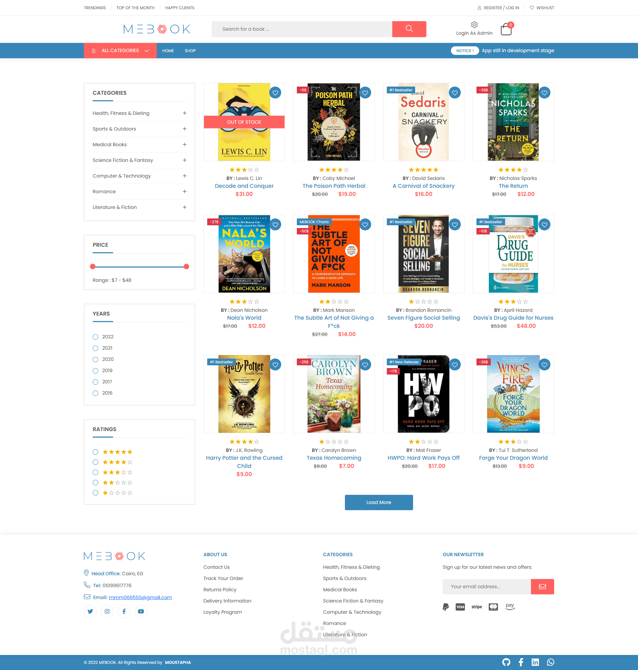Filter by four-star rating

pos(95,462)
